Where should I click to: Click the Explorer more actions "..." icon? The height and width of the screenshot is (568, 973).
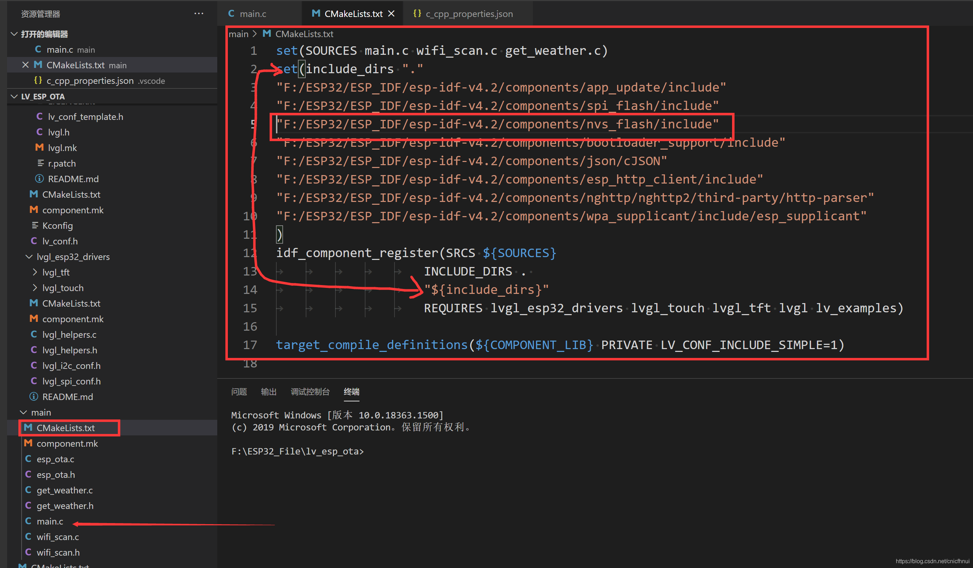coord(199,13)
